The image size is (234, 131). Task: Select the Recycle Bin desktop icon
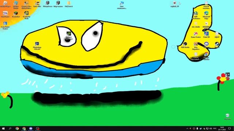[x=227, y=116]
